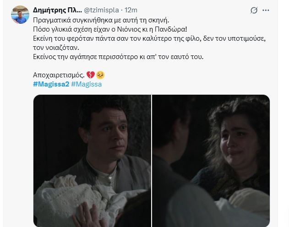Open the three-dot more options menu
The image size is (289, 227).
(266, 11)
